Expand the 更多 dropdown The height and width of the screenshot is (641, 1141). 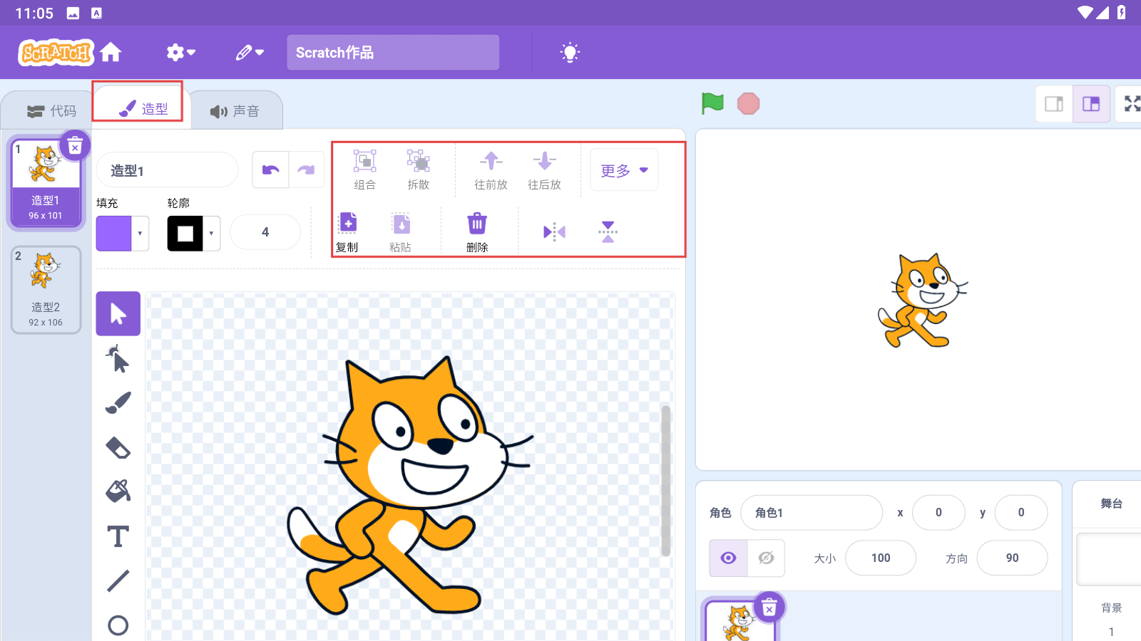click(624, 170)
